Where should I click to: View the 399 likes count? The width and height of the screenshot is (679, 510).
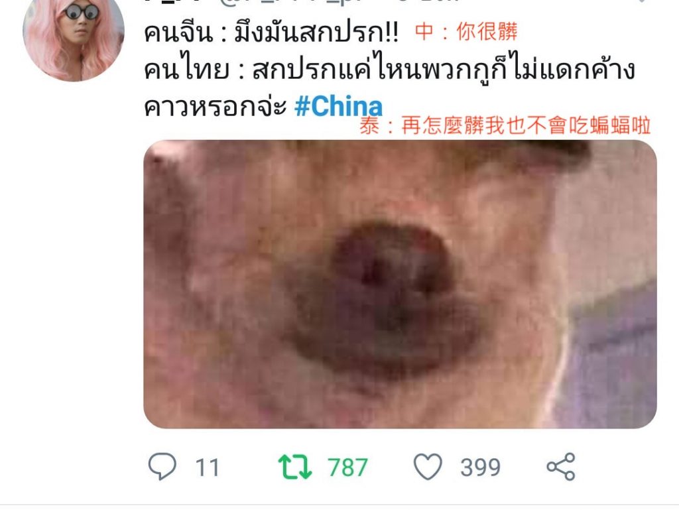pos(480,468)
